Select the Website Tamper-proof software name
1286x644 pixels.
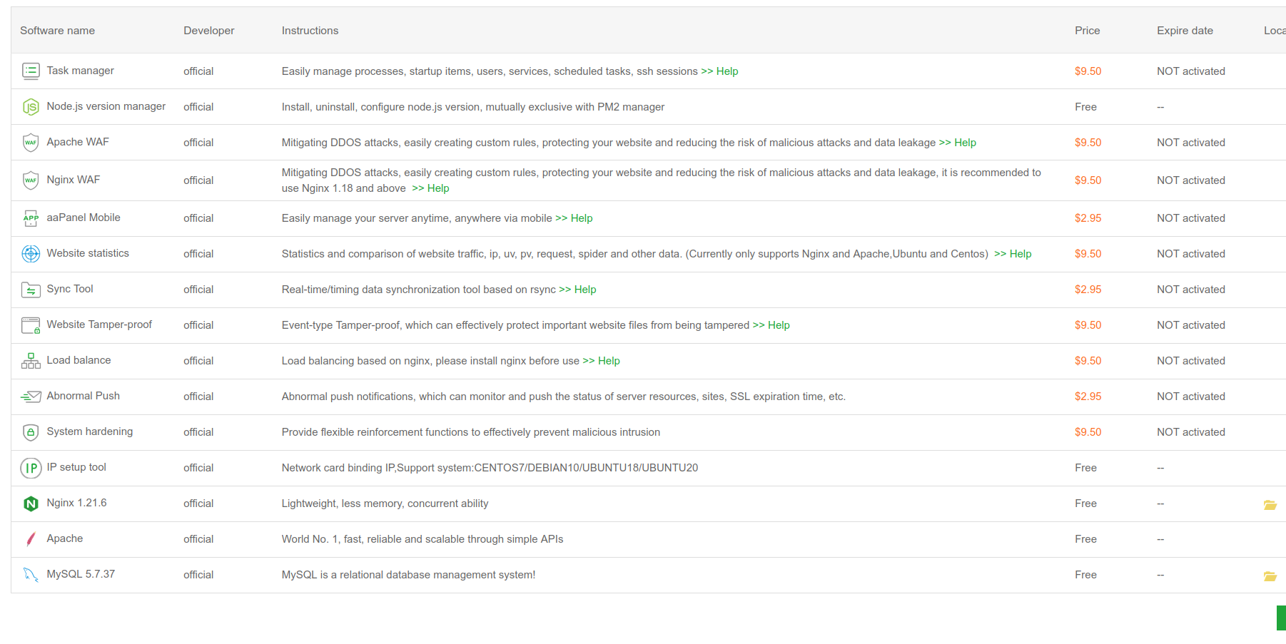coord(99,324)
